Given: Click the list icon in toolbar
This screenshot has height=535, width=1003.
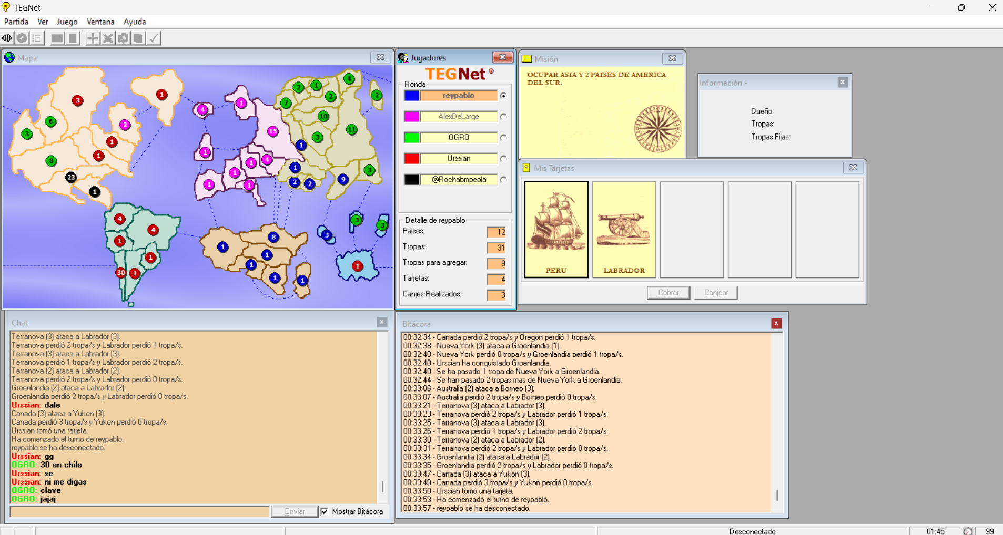Looking at the screenshot, I should tap(37, 38).
